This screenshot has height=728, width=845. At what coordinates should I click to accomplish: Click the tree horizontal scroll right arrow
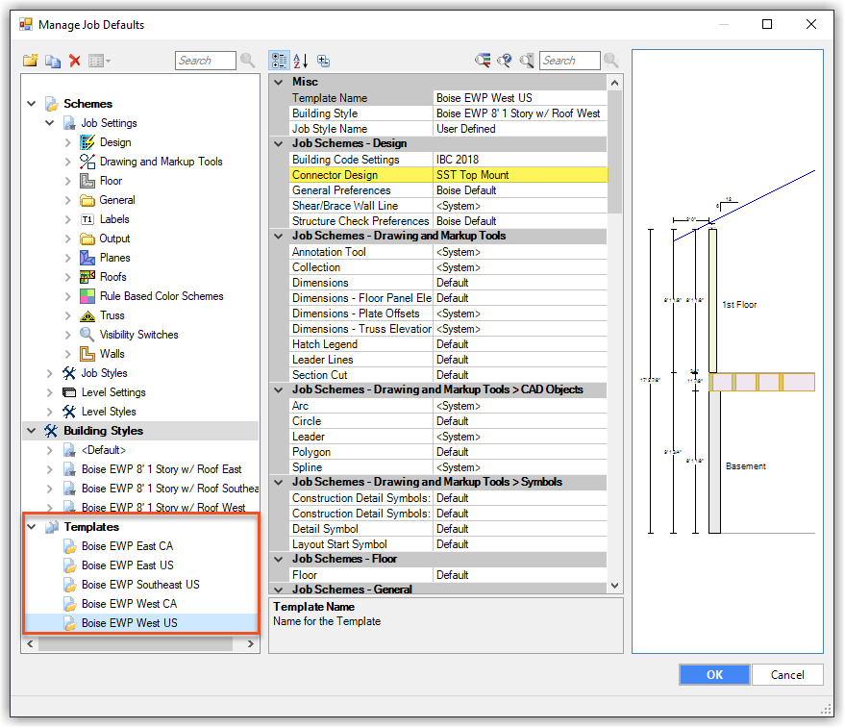[x=251, y=644]
